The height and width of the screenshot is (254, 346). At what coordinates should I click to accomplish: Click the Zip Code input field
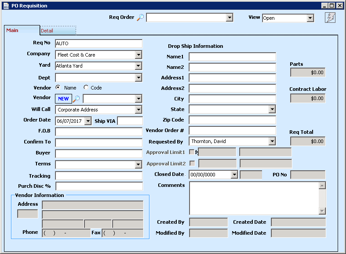(233, 120)
